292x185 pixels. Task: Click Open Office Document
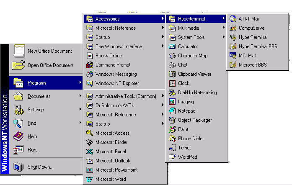click(46, 65)
